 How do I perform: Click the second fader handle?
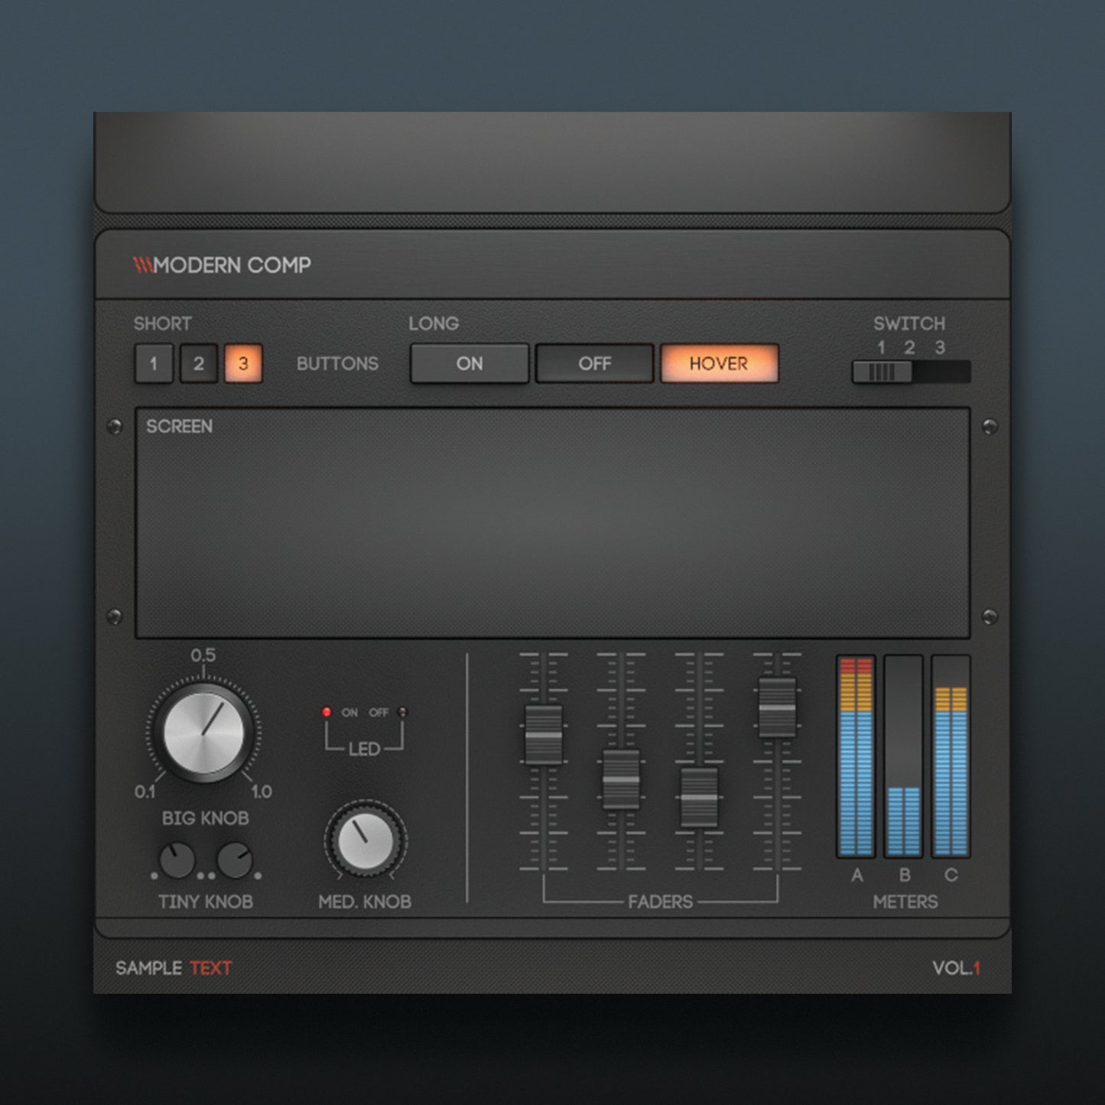621,779
